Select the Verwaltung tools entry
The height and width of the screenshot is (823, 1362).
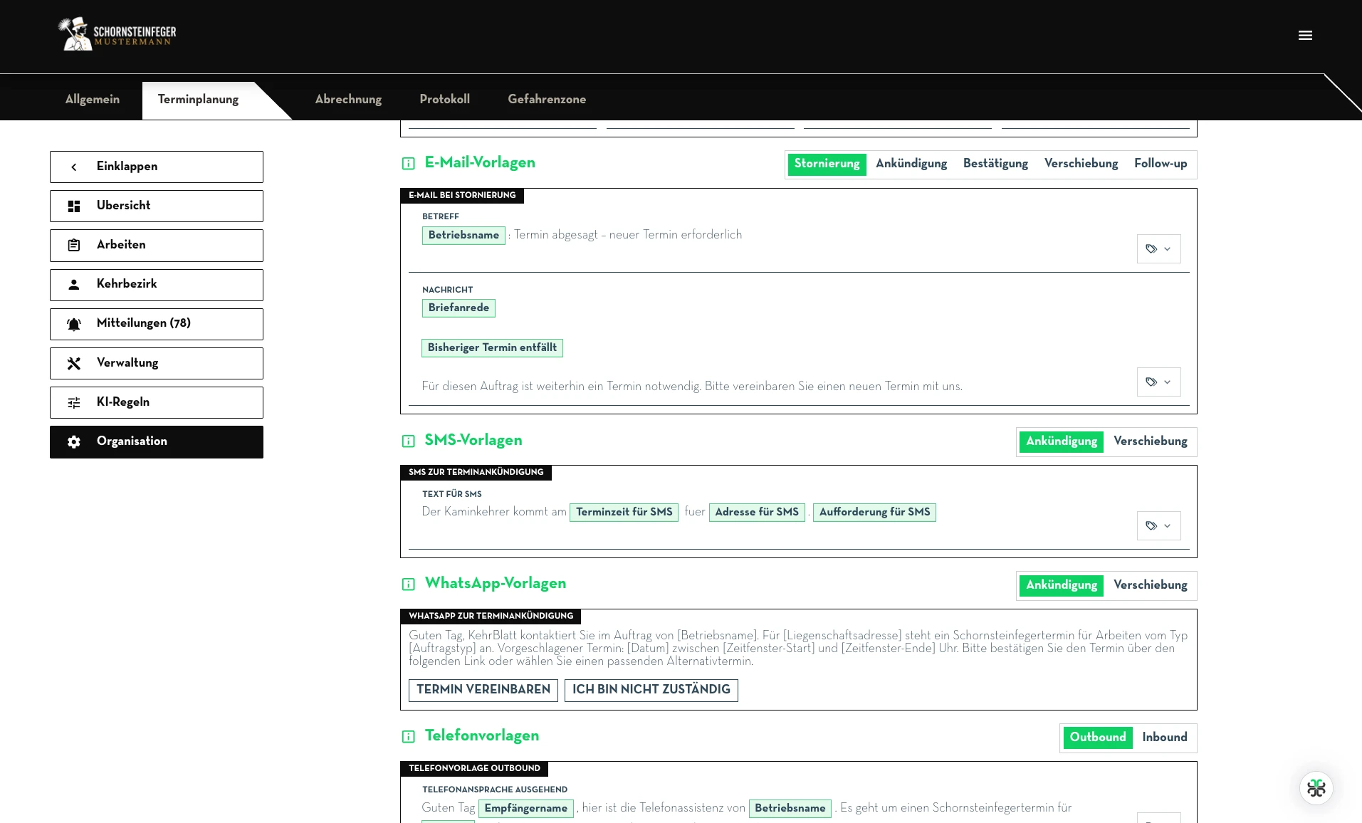[x=157, y=363]
